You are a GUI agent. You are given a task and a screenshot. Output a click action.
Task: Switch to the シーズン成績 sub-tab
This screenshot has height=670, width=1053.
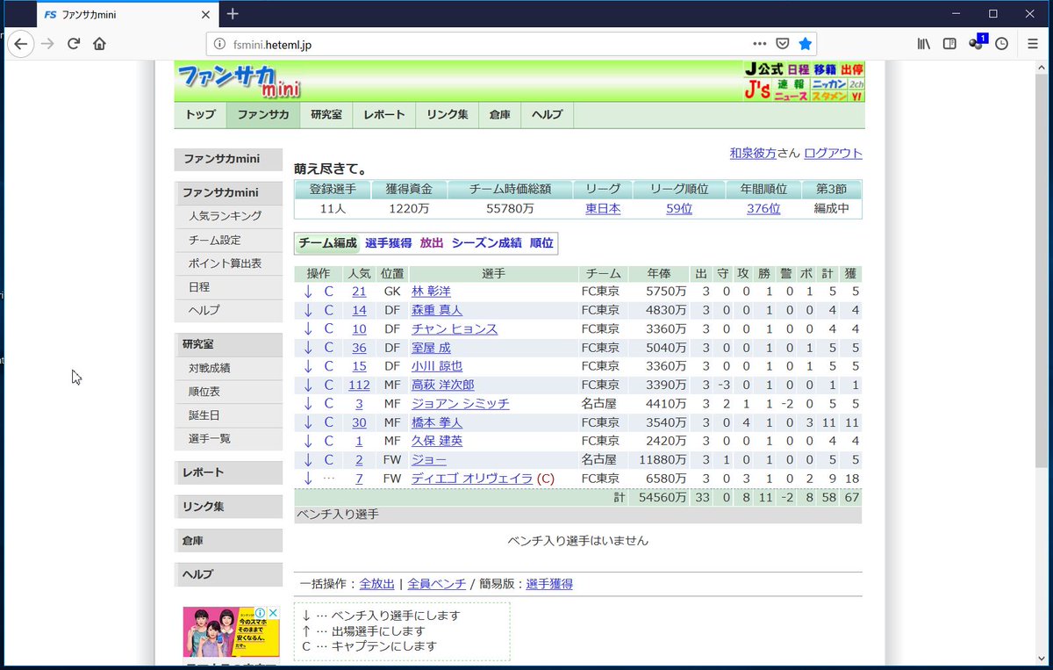click(486, 243)
